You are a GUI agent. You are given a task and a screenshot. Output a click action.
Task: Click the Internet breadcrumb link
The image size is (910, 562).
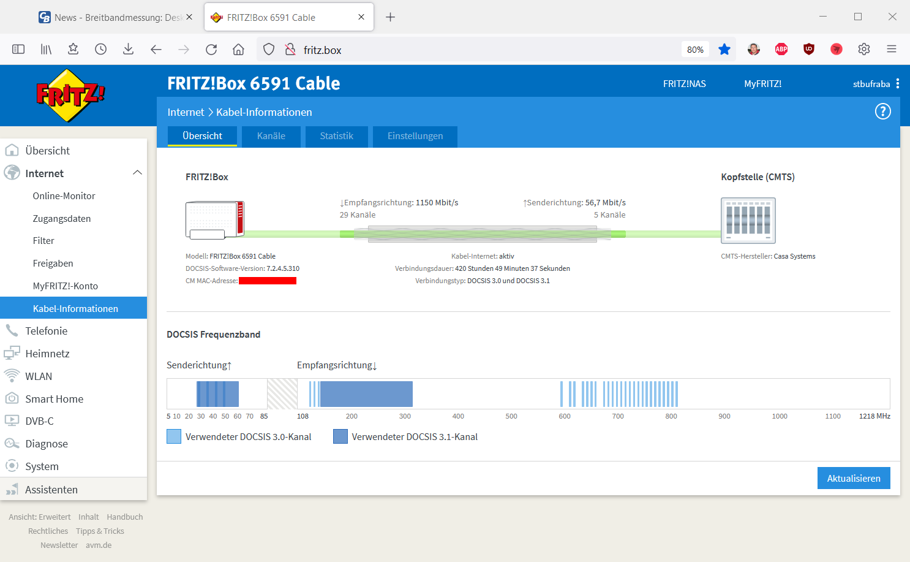186,112
